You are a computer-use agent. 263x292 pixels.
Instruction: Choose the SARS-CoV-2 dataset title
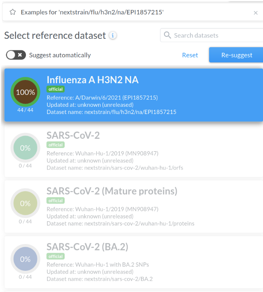[73, 136]
